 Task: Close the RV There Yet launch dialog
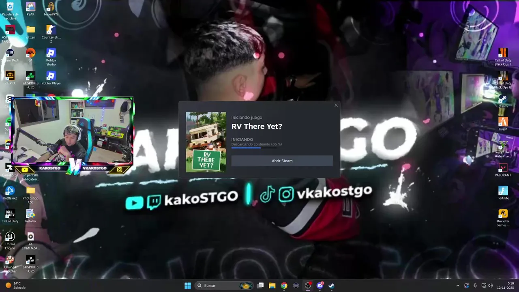(336, 105)
